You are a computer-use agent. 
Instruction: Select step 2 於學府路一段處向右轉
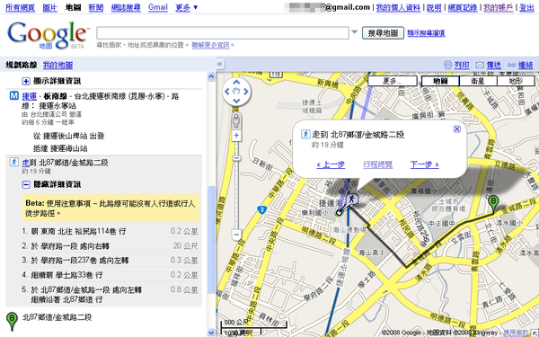point(110,246)
